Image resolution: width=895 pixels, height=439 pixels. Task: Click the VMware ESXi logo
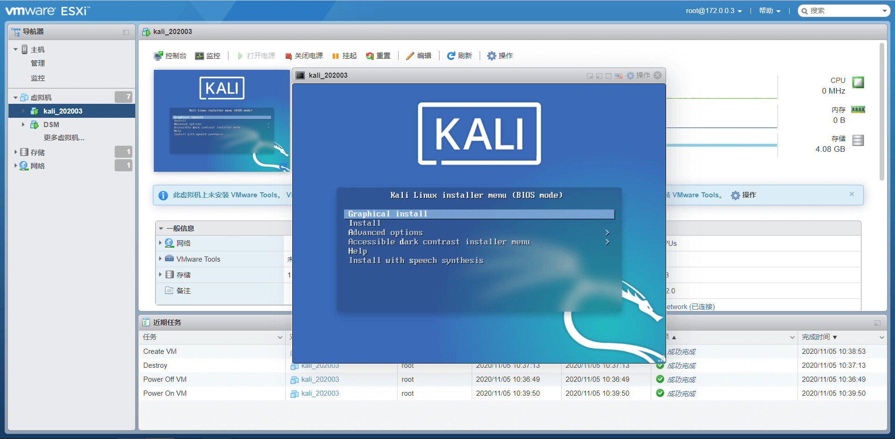click(48, 11)
